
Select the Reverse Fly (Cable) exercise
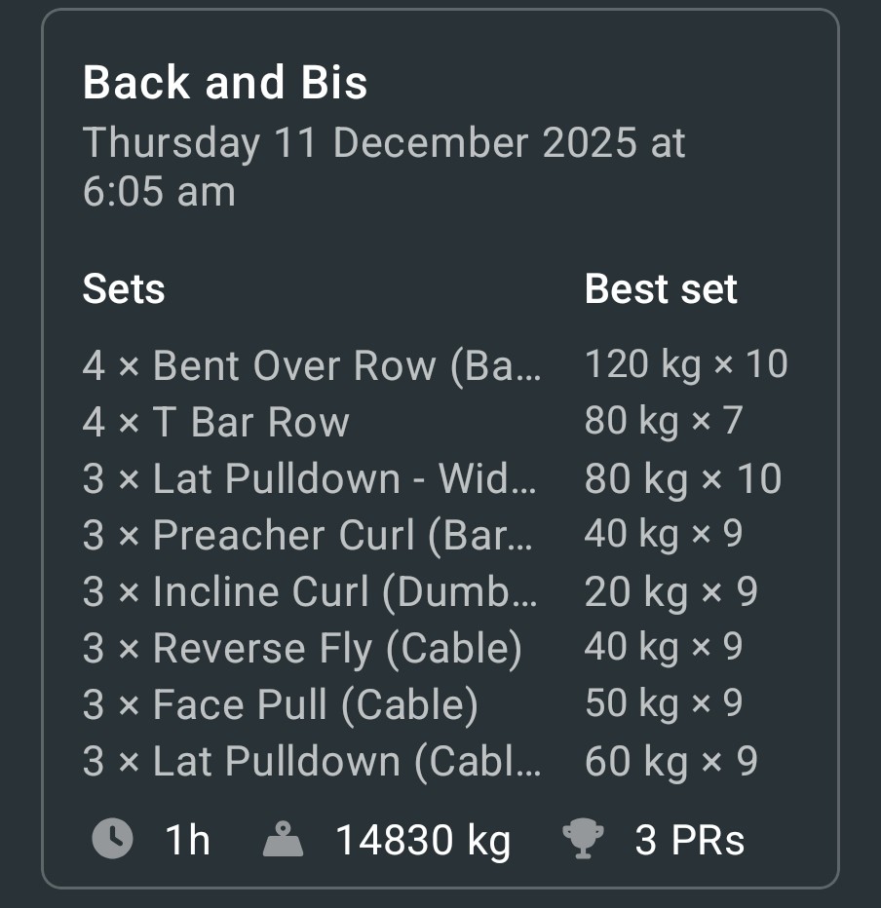302,648
